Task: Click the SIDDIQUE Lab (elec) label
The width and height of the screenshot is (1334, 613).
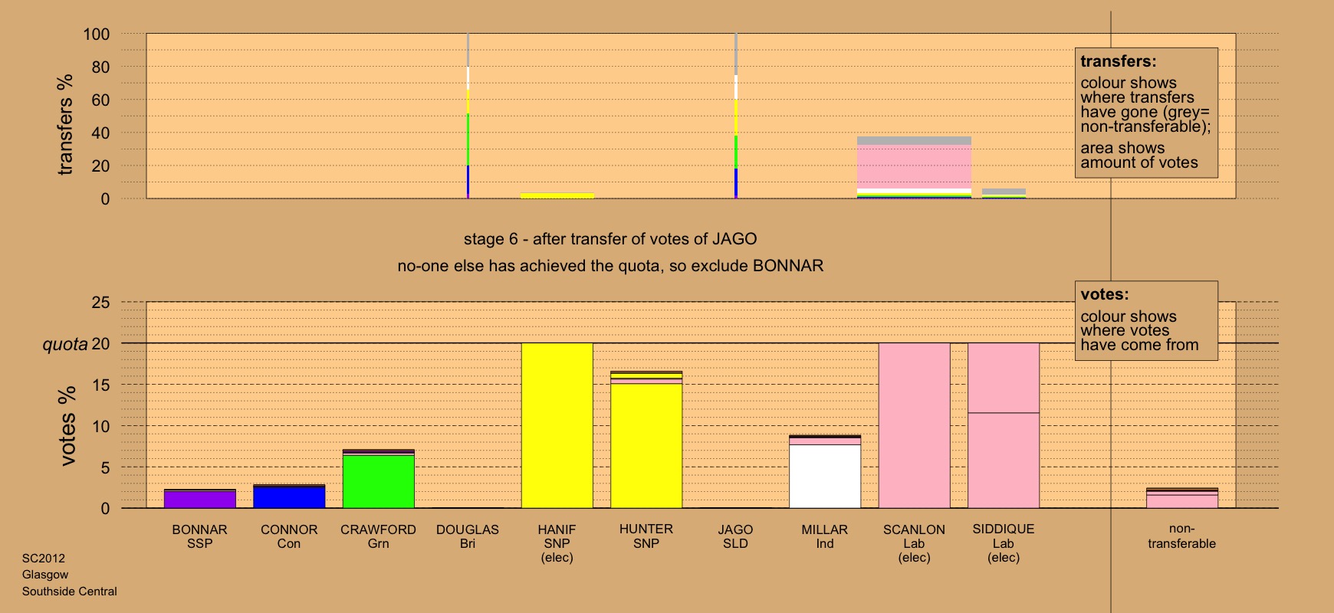Action: 1004,543
